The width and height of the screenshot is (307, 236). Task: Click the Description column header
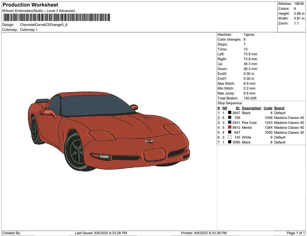[251, 108]
